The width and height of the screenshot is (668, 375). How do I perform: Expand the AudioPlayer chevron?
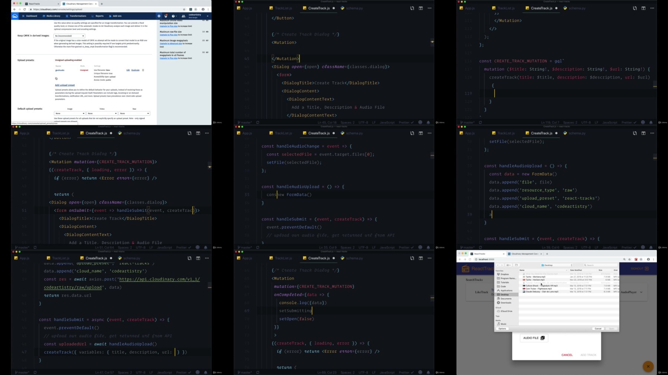pos(641,292)
